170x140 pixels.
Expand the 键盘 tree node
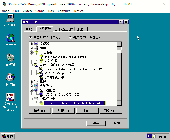coord(31,48)
